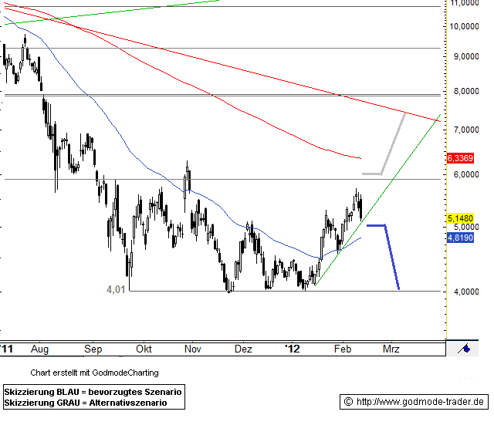
Task: Open the godmode-trader.de link
Action: (x=420, y=402)
